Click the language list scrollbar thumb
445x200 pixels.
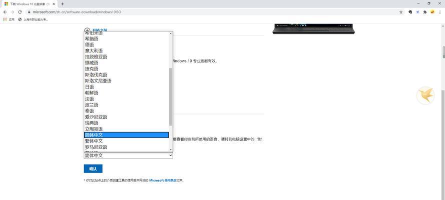click(x=171, y=96)
